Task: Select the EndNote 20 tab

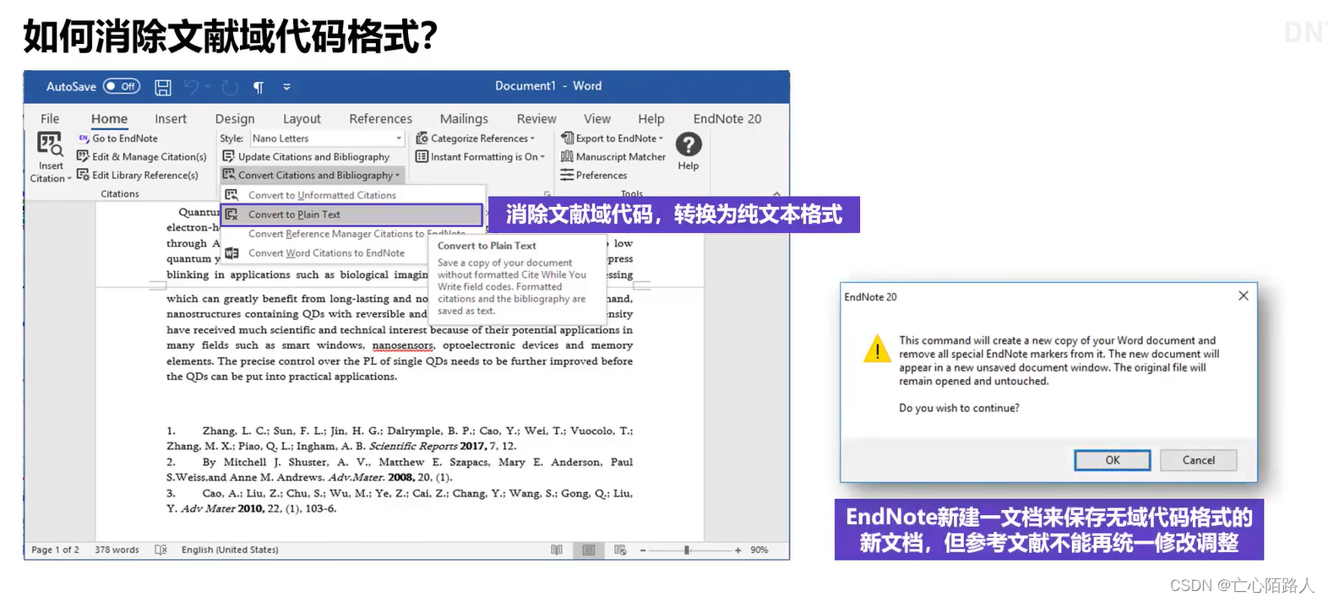Action: pos(727,119)
